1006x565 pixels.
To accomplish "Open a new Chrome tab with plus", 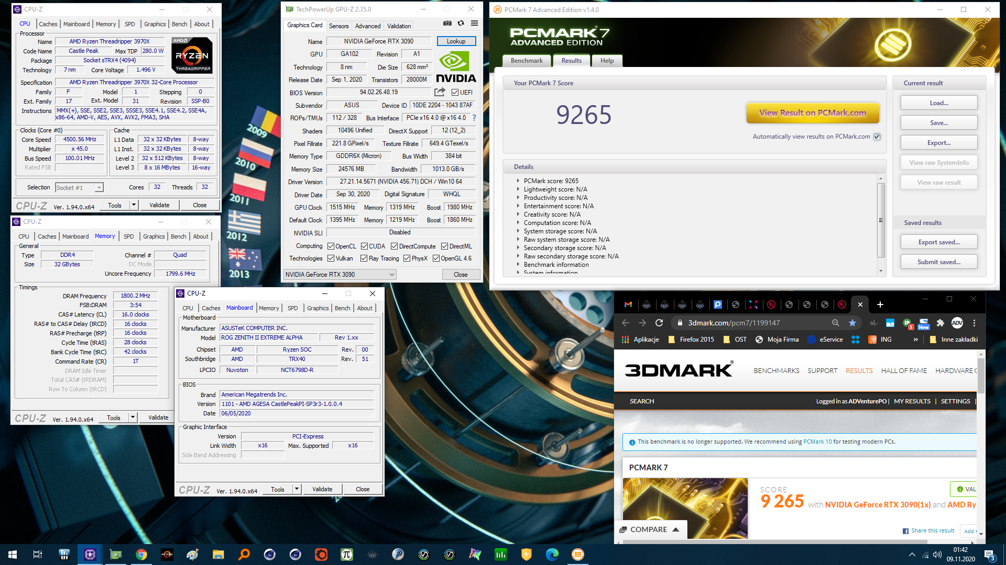I will click(x=880, y=304).
